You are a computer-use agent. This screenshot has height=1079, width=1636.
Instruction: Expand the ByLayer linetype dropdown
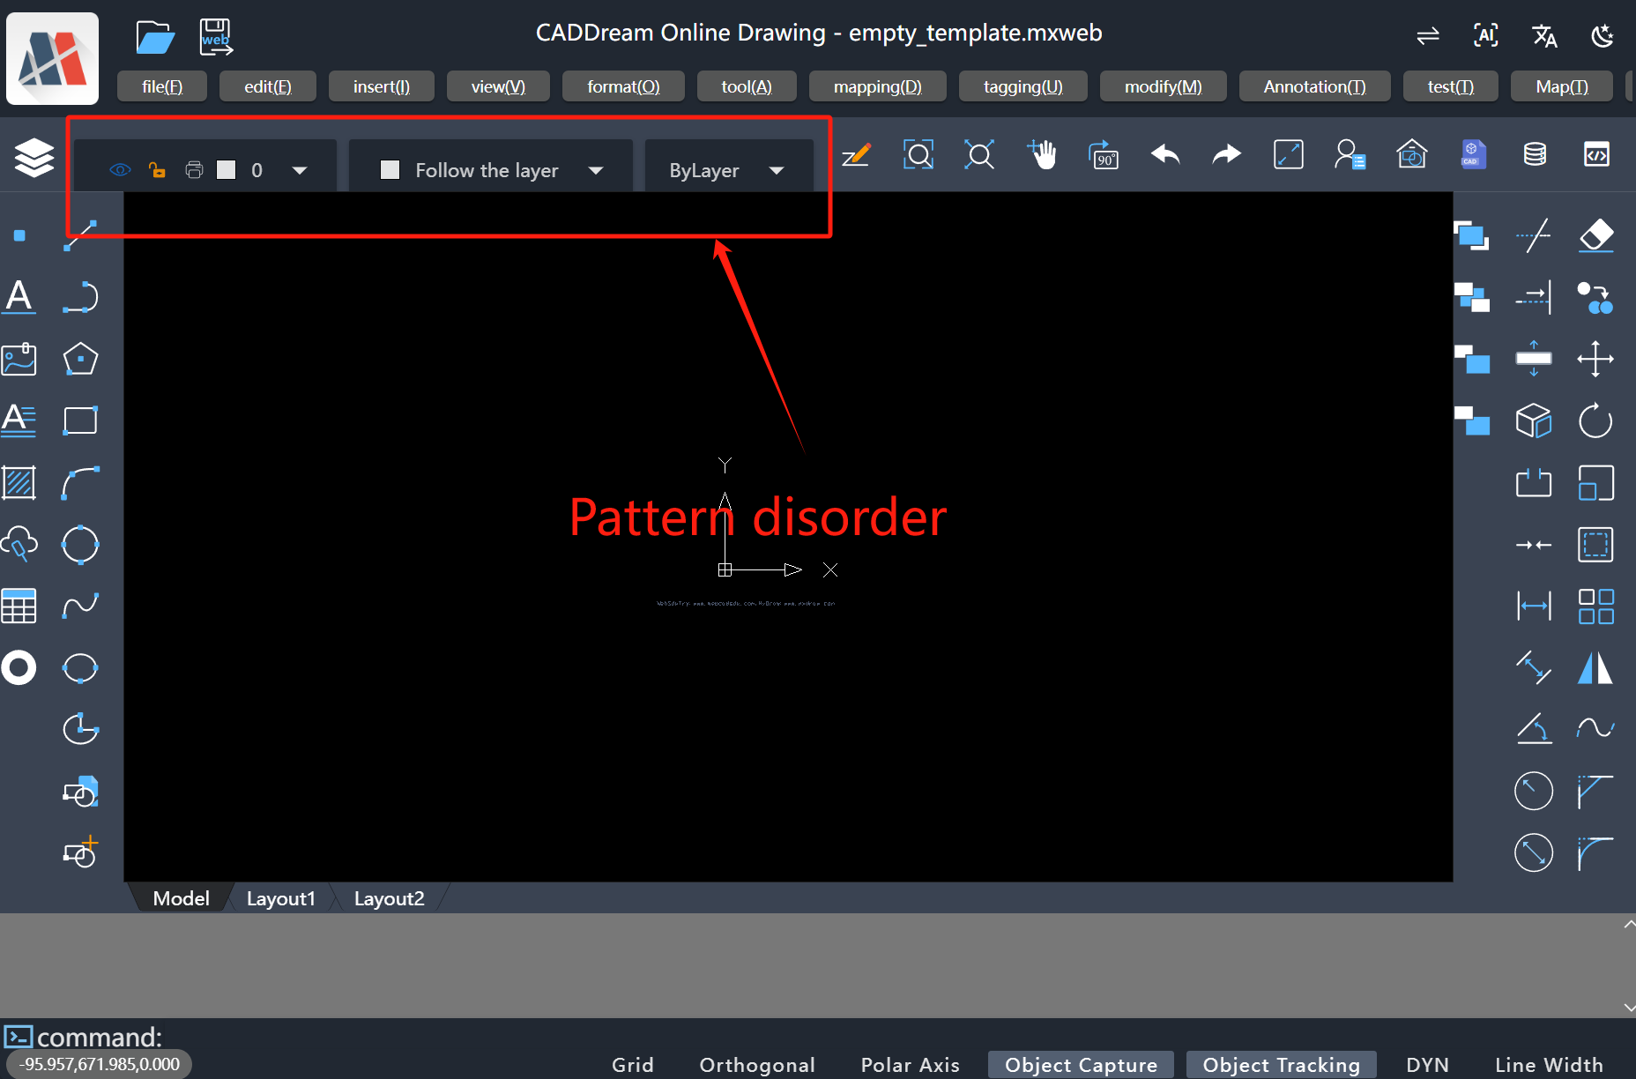point(776,170)
